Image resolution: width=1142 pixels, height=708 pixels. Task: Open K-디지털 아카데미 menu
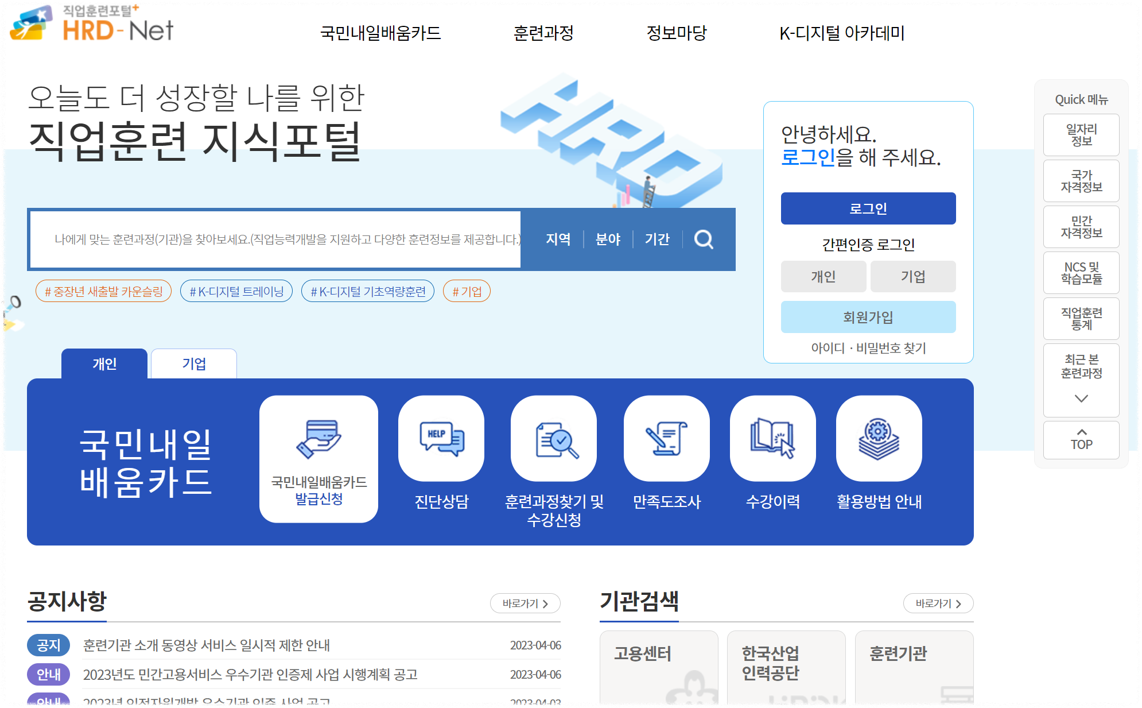pos(842,33)
